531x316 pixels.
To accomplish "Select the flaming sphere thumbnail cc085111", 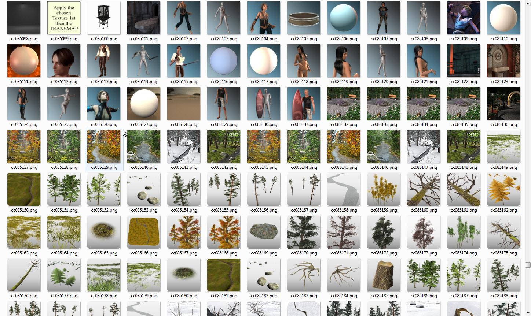I will click(24, 61).
